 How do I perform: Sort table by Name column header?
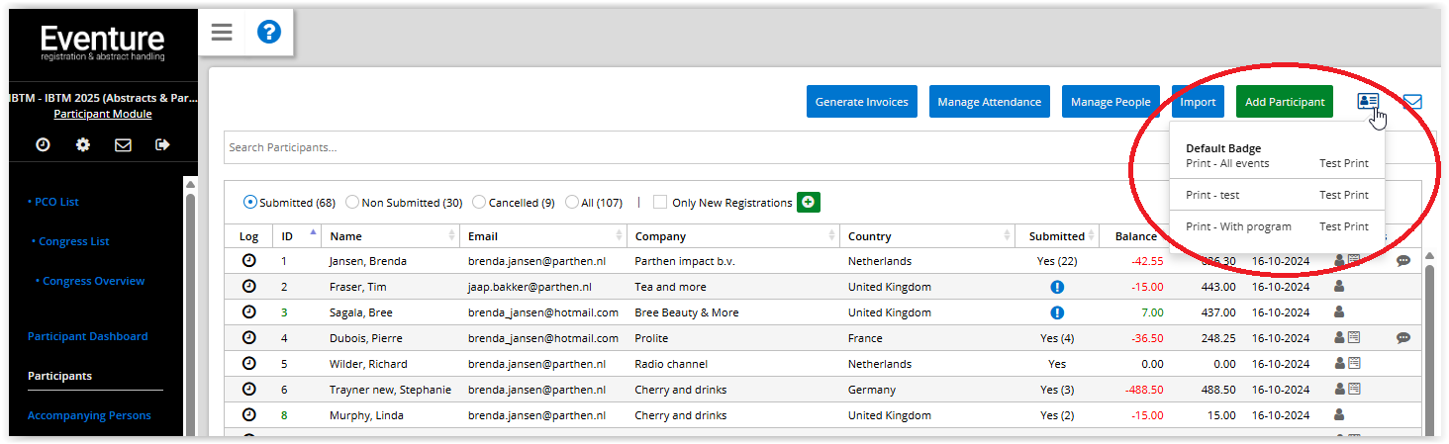click(x=346, y=236)
